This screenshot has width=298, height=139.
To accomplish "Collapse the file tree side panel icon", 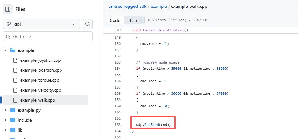I will tap(8, 9).
